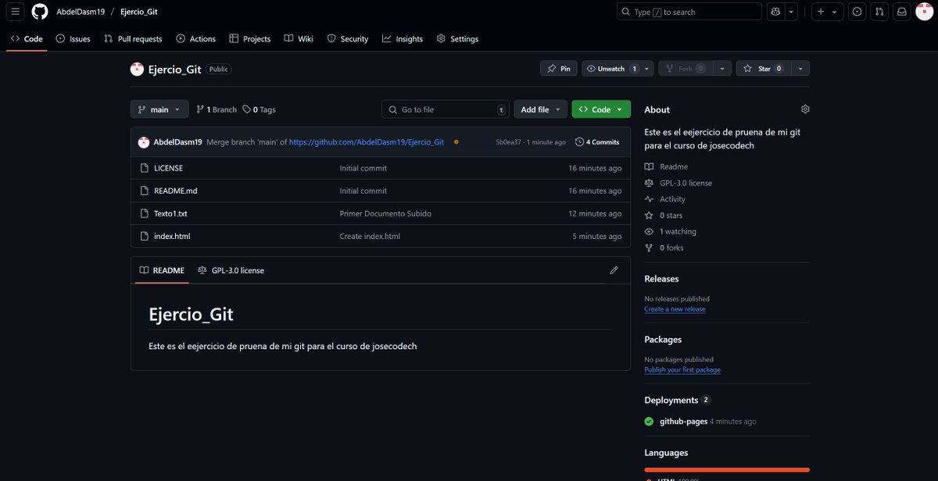Image resolution: width=938 pixels, height=481 pixels.
Task: Click the Ejercio_Git repository title
Action: 175,69
